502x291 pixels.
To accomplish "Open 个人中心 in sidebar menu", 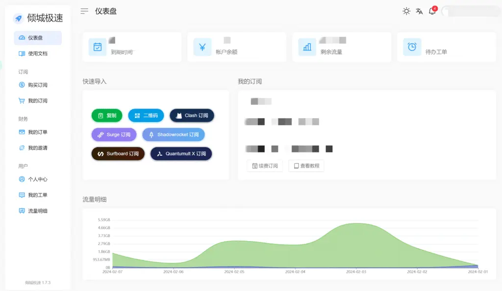I will (x=37, y=179).
